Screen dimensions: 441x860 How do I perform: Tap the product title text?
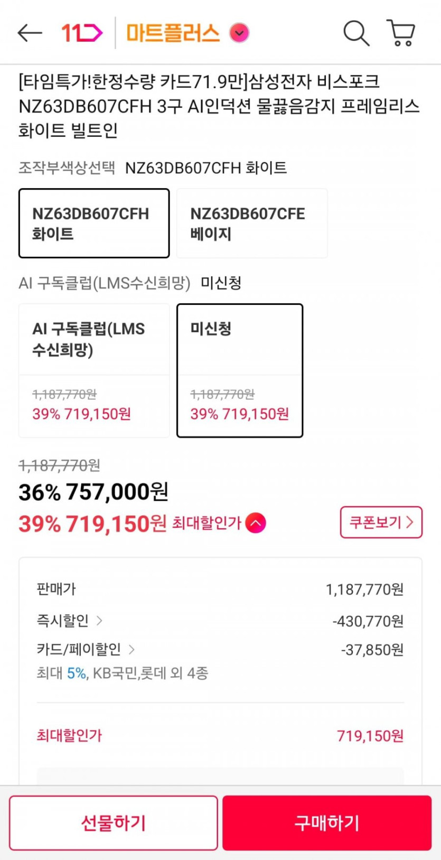click(219, 106)
